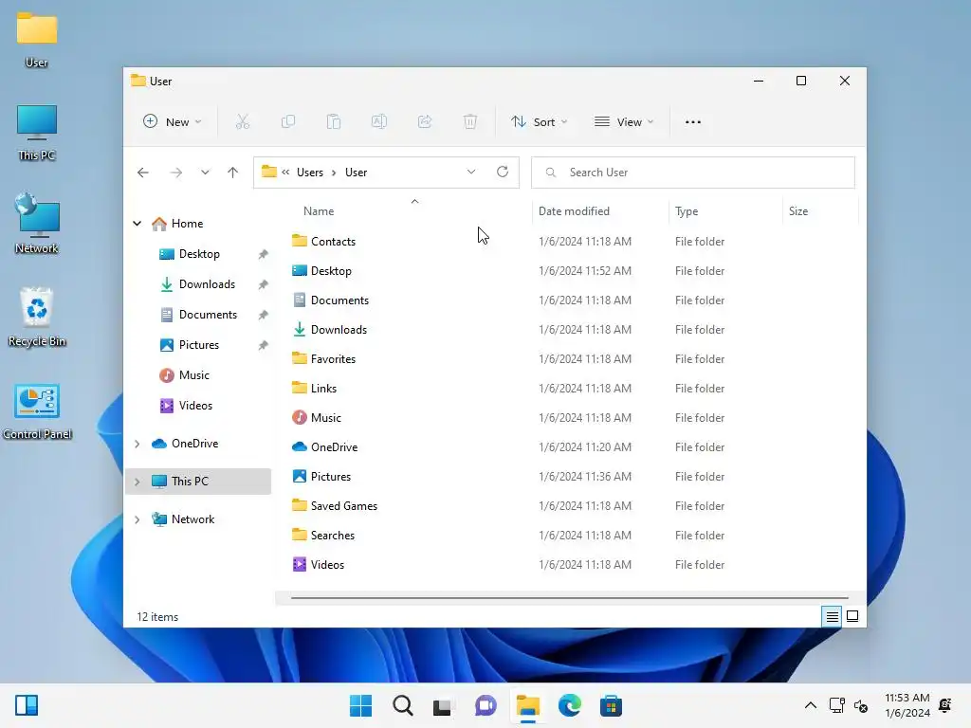971x728 pixels.
Task: Go back with the left arrow
Action: pos(143,173)
